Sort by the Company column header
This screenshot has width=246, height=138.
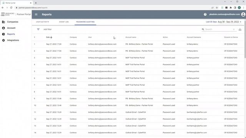73,37
